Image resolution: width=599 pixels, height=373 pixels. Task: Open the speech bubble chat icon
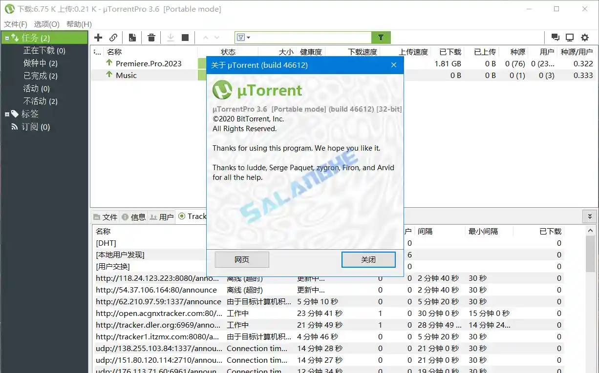[555, 37]
